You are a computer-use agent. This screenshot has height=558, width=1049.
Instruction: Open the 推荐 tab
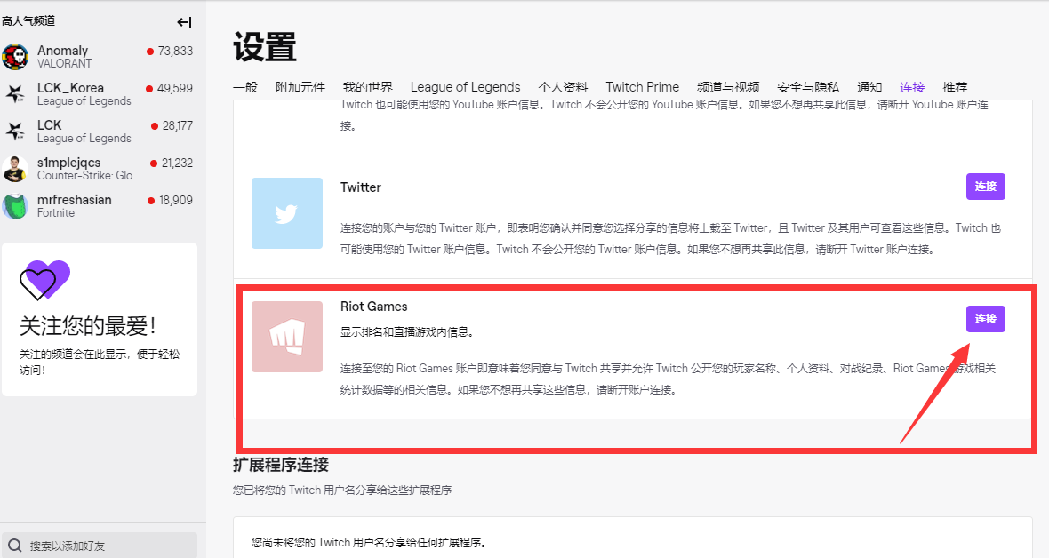tap(955, 87)
